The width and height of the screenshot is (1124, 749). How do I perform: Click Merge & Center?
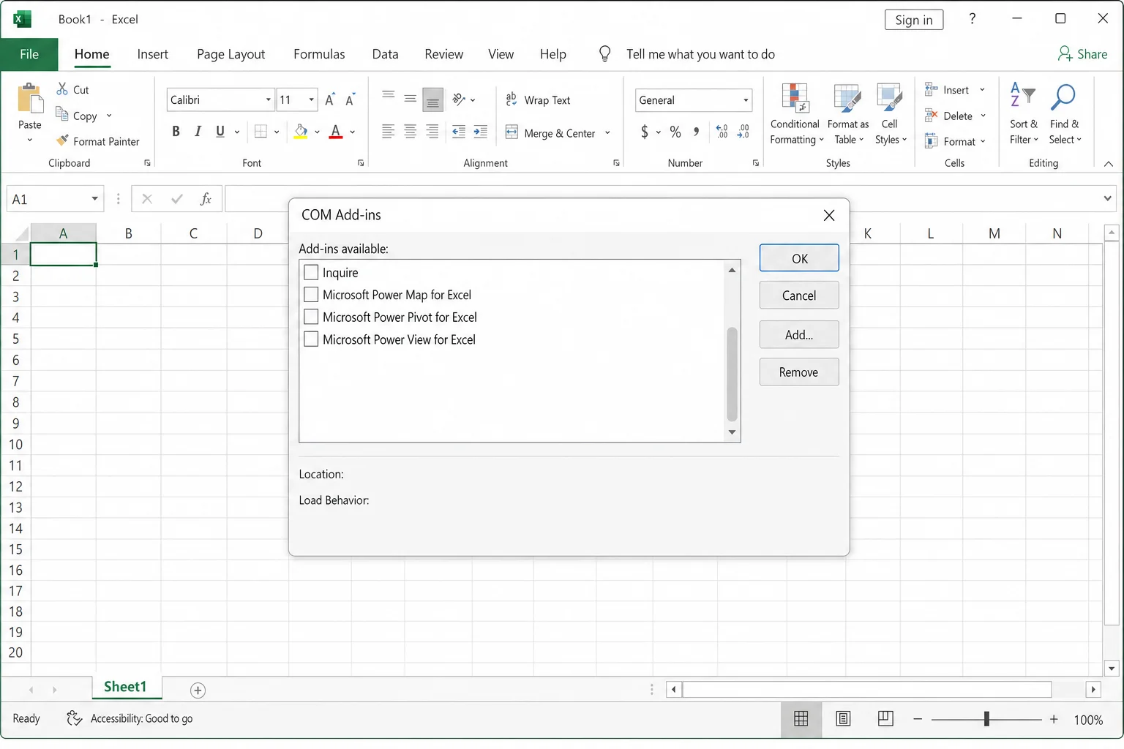click(550, 133)
